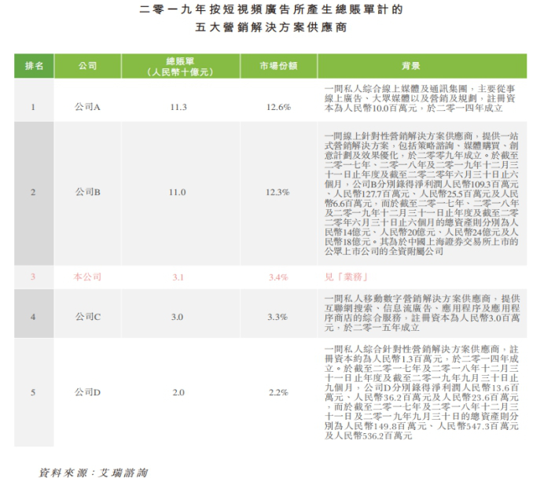Image resolution: width=544 pixels, height=485 pixels.
Task: Click the 公司 column header
Action: (x=87, y=66)
